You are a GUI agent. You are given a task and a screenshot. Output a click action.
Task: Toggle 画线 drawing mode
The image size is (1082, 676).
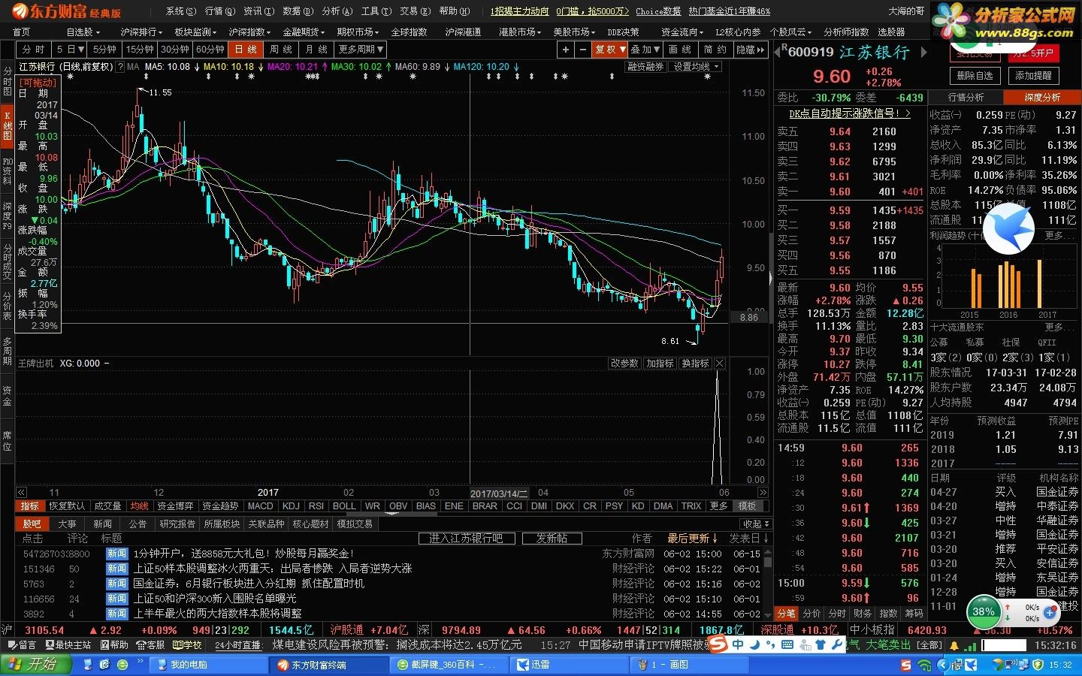coord(679,50)
